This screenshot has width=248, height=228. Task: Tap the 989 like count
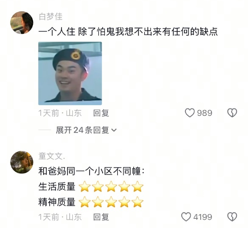(205, 113)
